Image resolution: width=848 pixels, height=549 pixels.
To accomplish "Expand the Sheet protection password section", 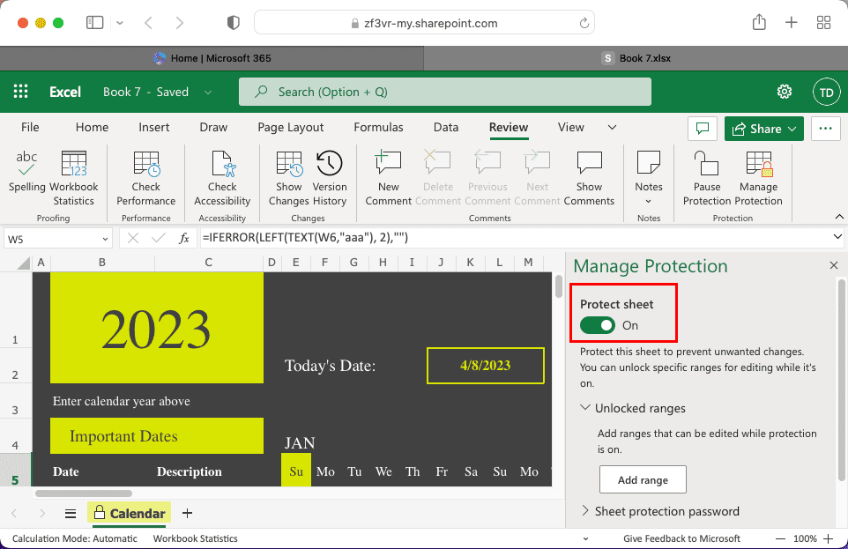I will tap(586, 511).
